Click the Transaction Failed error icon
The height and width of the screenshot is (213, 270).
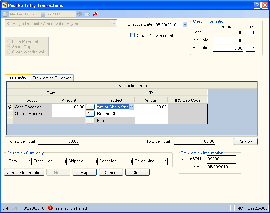click(x=50, y=208)
